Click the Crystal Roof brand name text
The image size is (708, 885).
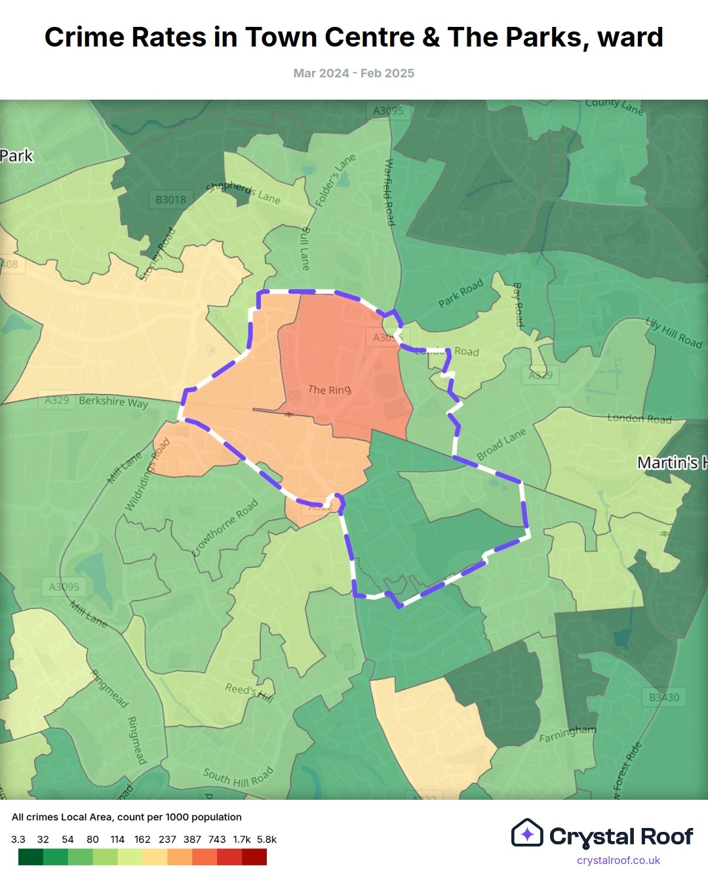point(621,836)
